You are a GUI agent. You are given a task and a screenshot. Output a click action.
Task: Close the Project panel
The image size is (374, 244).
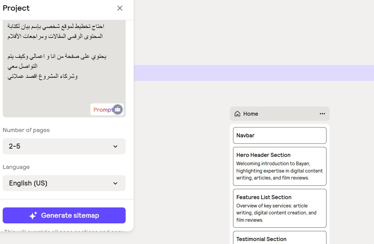[120, 8]
